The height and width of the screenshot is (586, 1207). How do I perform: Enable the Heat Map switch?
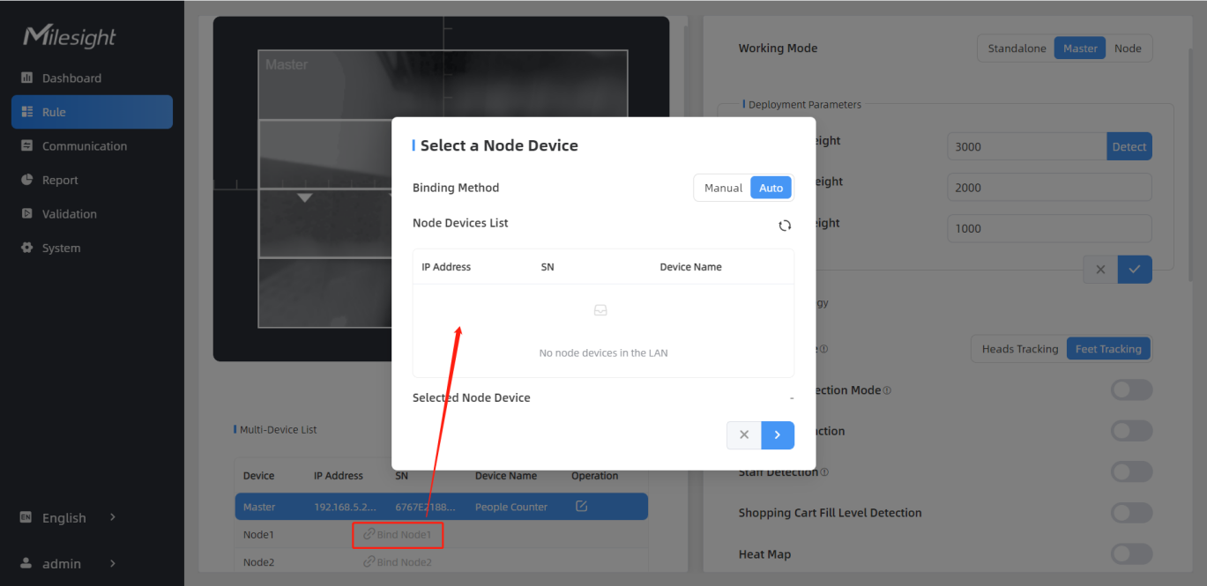click(1131, 554)
